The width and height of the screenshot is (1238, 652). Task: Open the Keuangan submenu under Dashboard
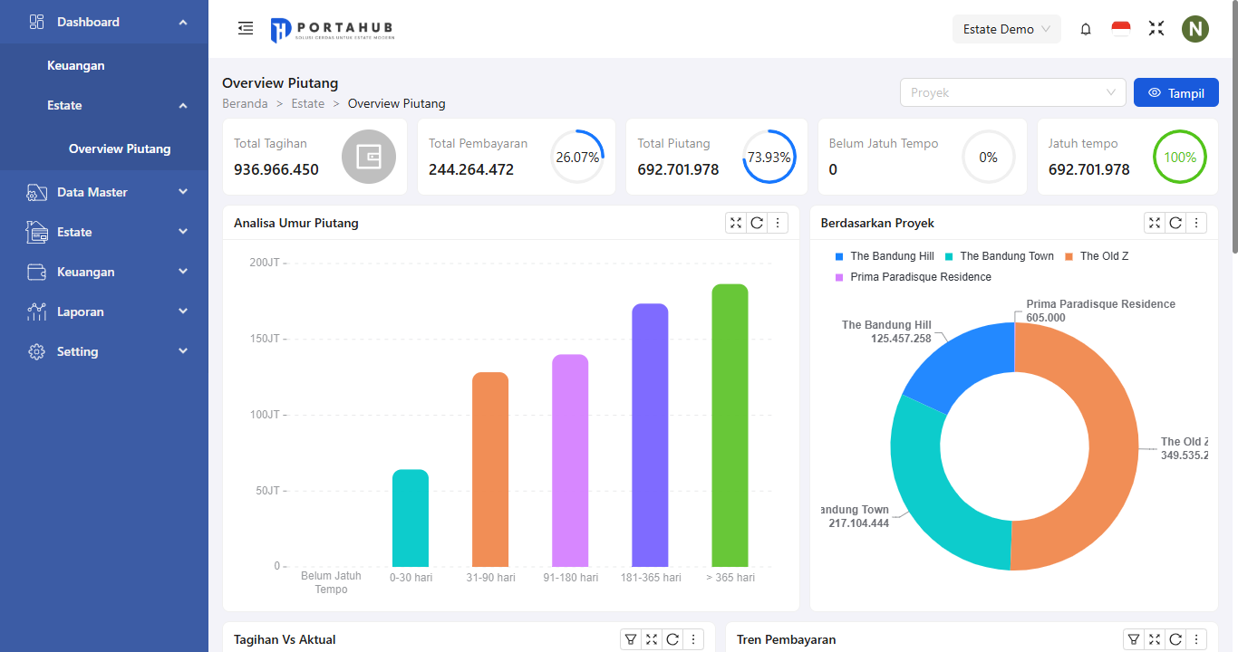pos(76,65)
